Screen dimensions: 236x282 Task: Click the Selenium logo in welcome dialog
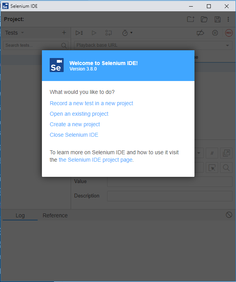click(57, 65)
